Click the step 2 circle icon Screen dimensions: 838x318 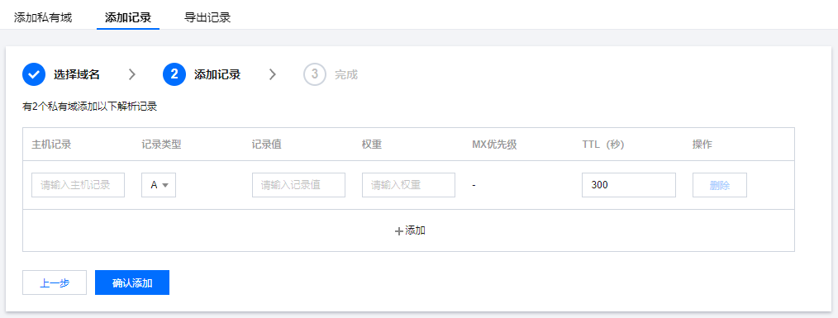[x=174, y=74]
